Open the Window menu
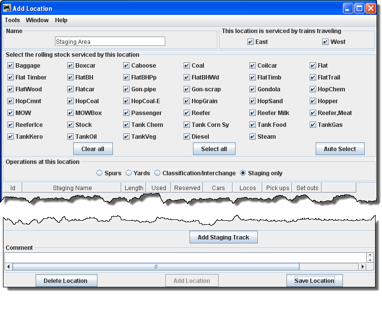The height and width of the screenshot is (316, 382). 37,20
